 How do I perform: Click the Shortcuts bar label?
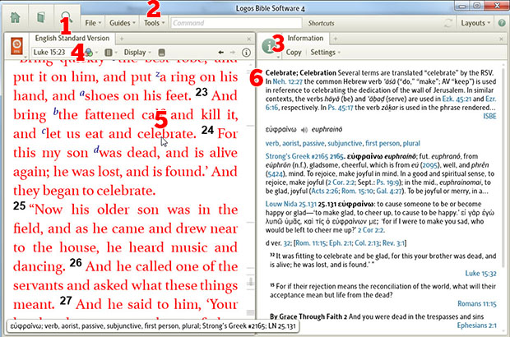coord(321,23)
